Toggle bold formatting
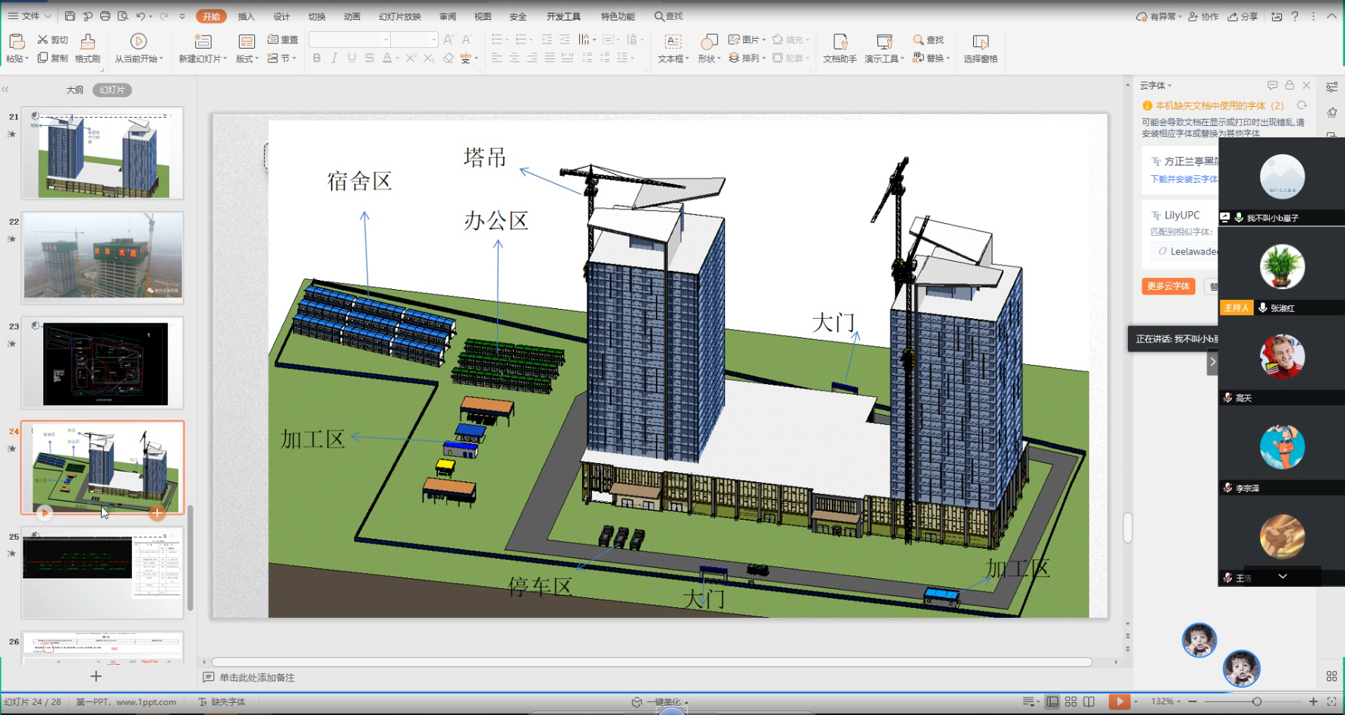Screen dimensions: 1345x715 pyautogui.click(x=317, y=58)
